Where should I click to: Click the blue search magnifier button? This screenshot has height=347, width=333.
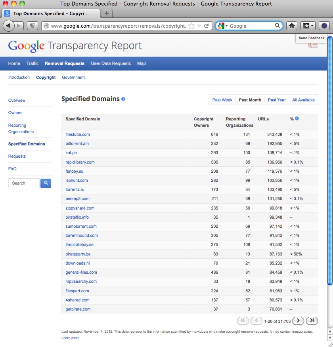(x=46, y=183)
